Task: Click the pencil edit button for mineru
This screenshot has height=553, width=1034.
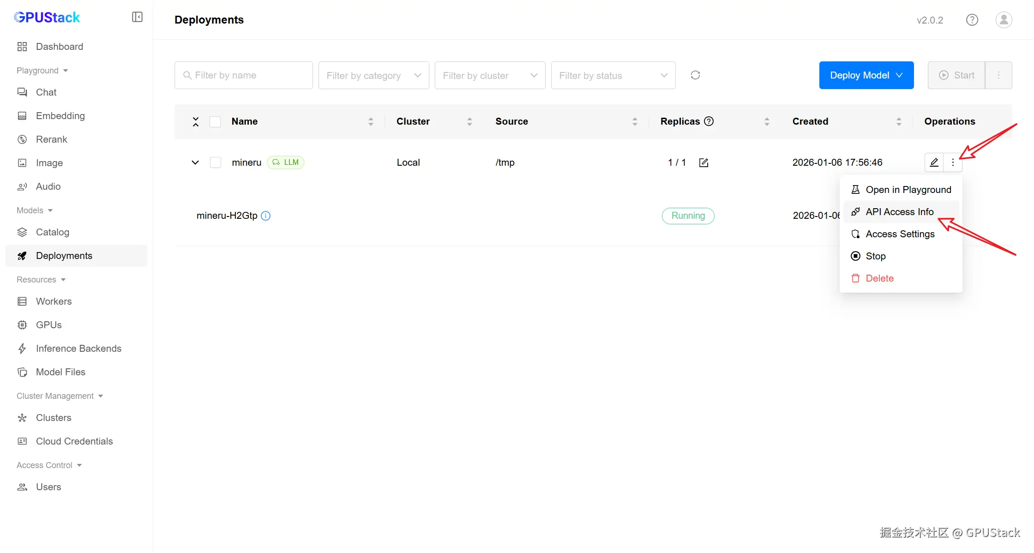Action: [x=934, y=162]
